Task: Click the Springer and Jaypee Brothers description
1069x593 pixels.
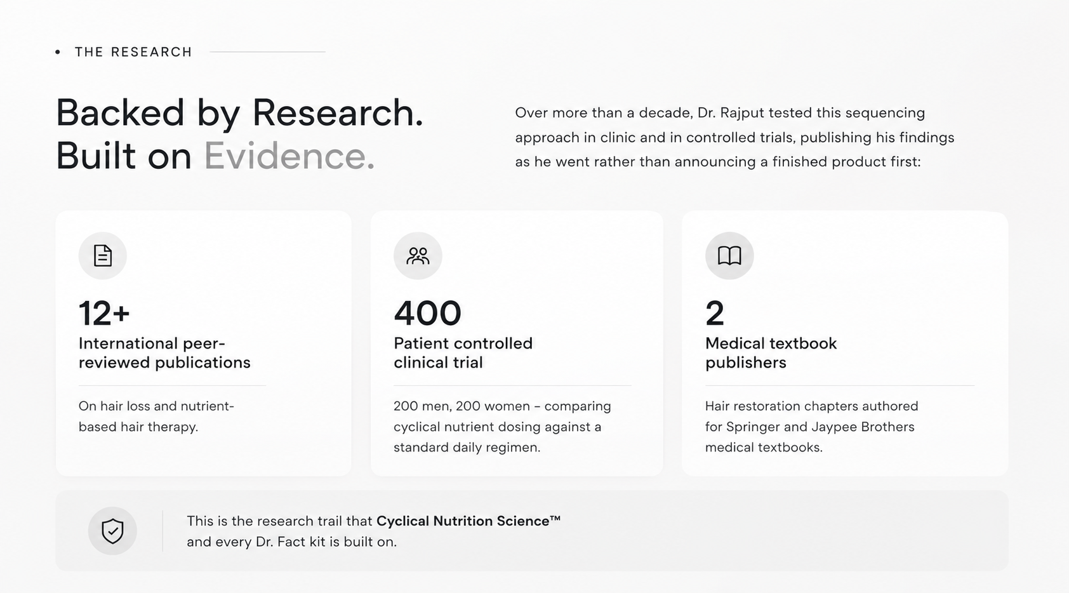Action: pyautogui.click(x=811, y=427)
